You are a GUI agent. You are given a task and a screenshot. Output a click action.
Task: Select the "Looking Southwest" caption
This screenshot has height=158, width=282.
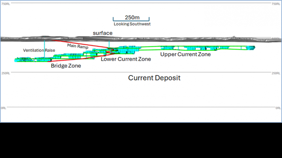click(x=132, y=24)
